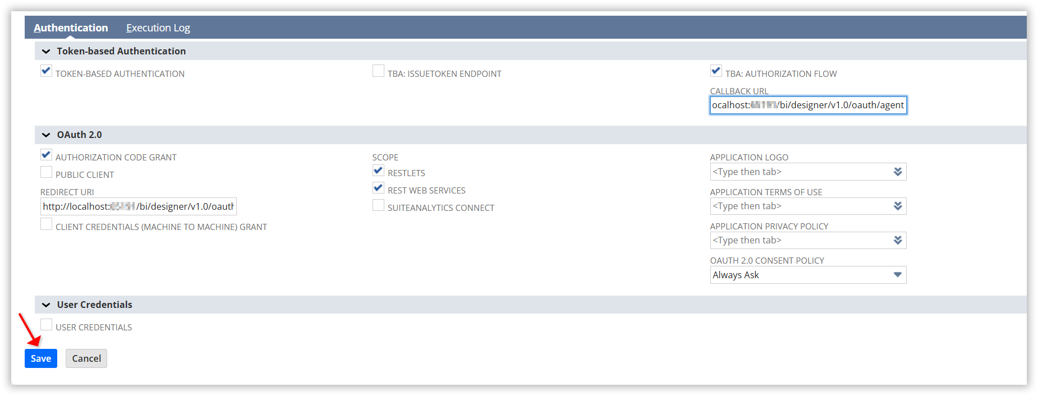Screen dimensions: 1038x396
Task: Click the OAUTH 2.0 CONSENT POLICY label
Action: [x=767, y=260]
